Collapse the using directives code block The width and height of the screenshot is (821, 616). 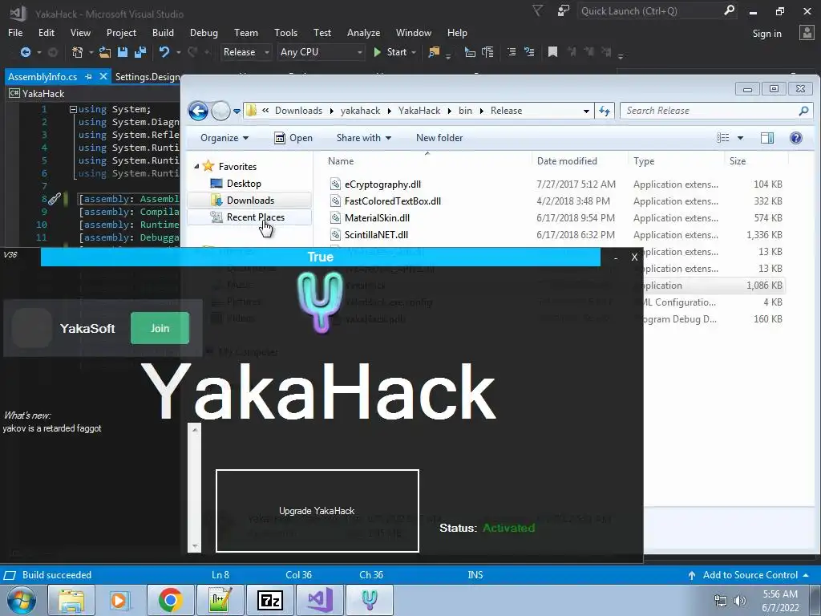(73, 109)
